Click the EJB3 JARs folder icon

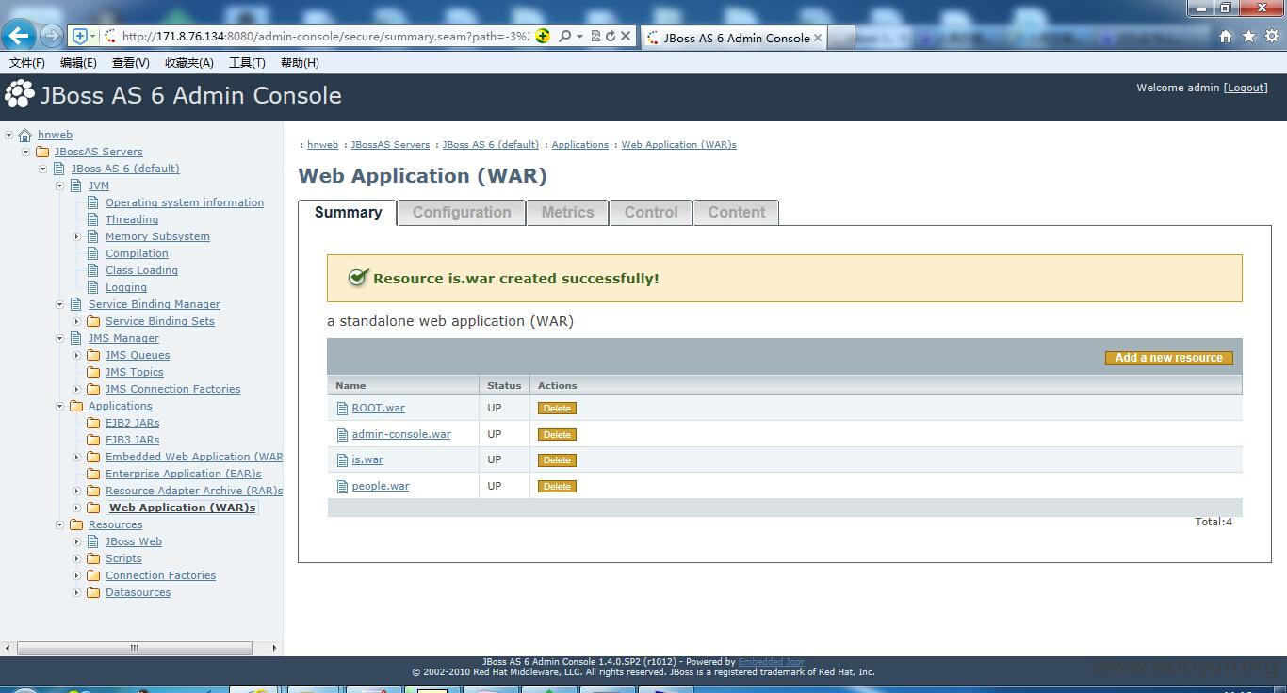tap(93, 440)
